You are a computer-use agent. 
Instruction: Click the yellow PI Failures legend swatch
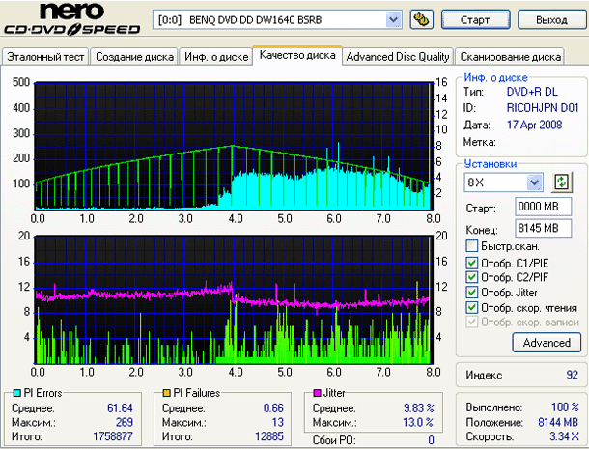click(166, 393)
